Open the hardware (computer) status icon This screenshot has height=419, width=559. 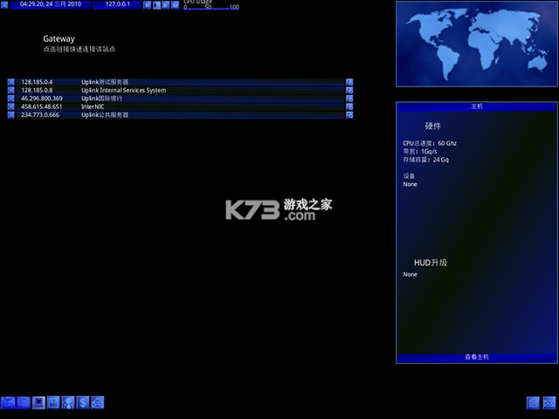tap(38, 402)
